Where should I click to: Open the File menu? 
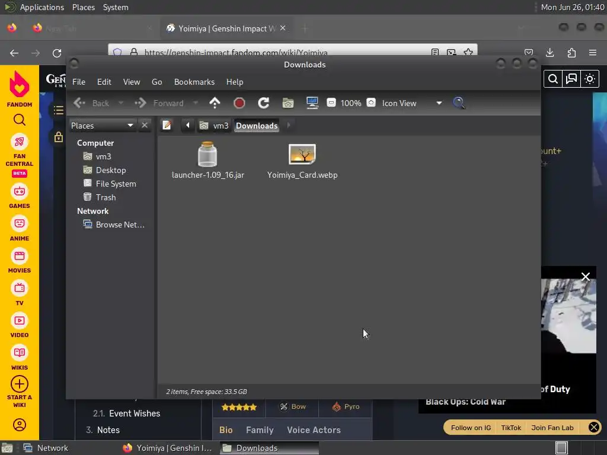(79, 82)
